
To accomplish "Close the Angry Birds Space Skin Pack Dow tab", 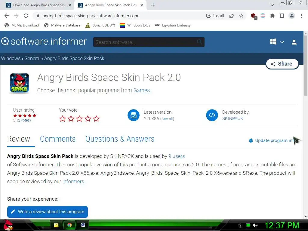I will pos(142,5).
